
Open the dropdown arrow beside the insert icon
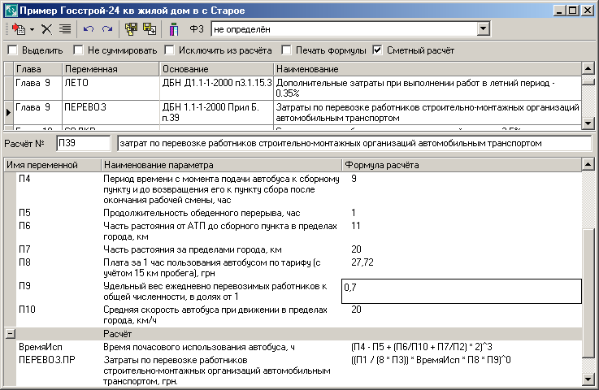(32, 29)
